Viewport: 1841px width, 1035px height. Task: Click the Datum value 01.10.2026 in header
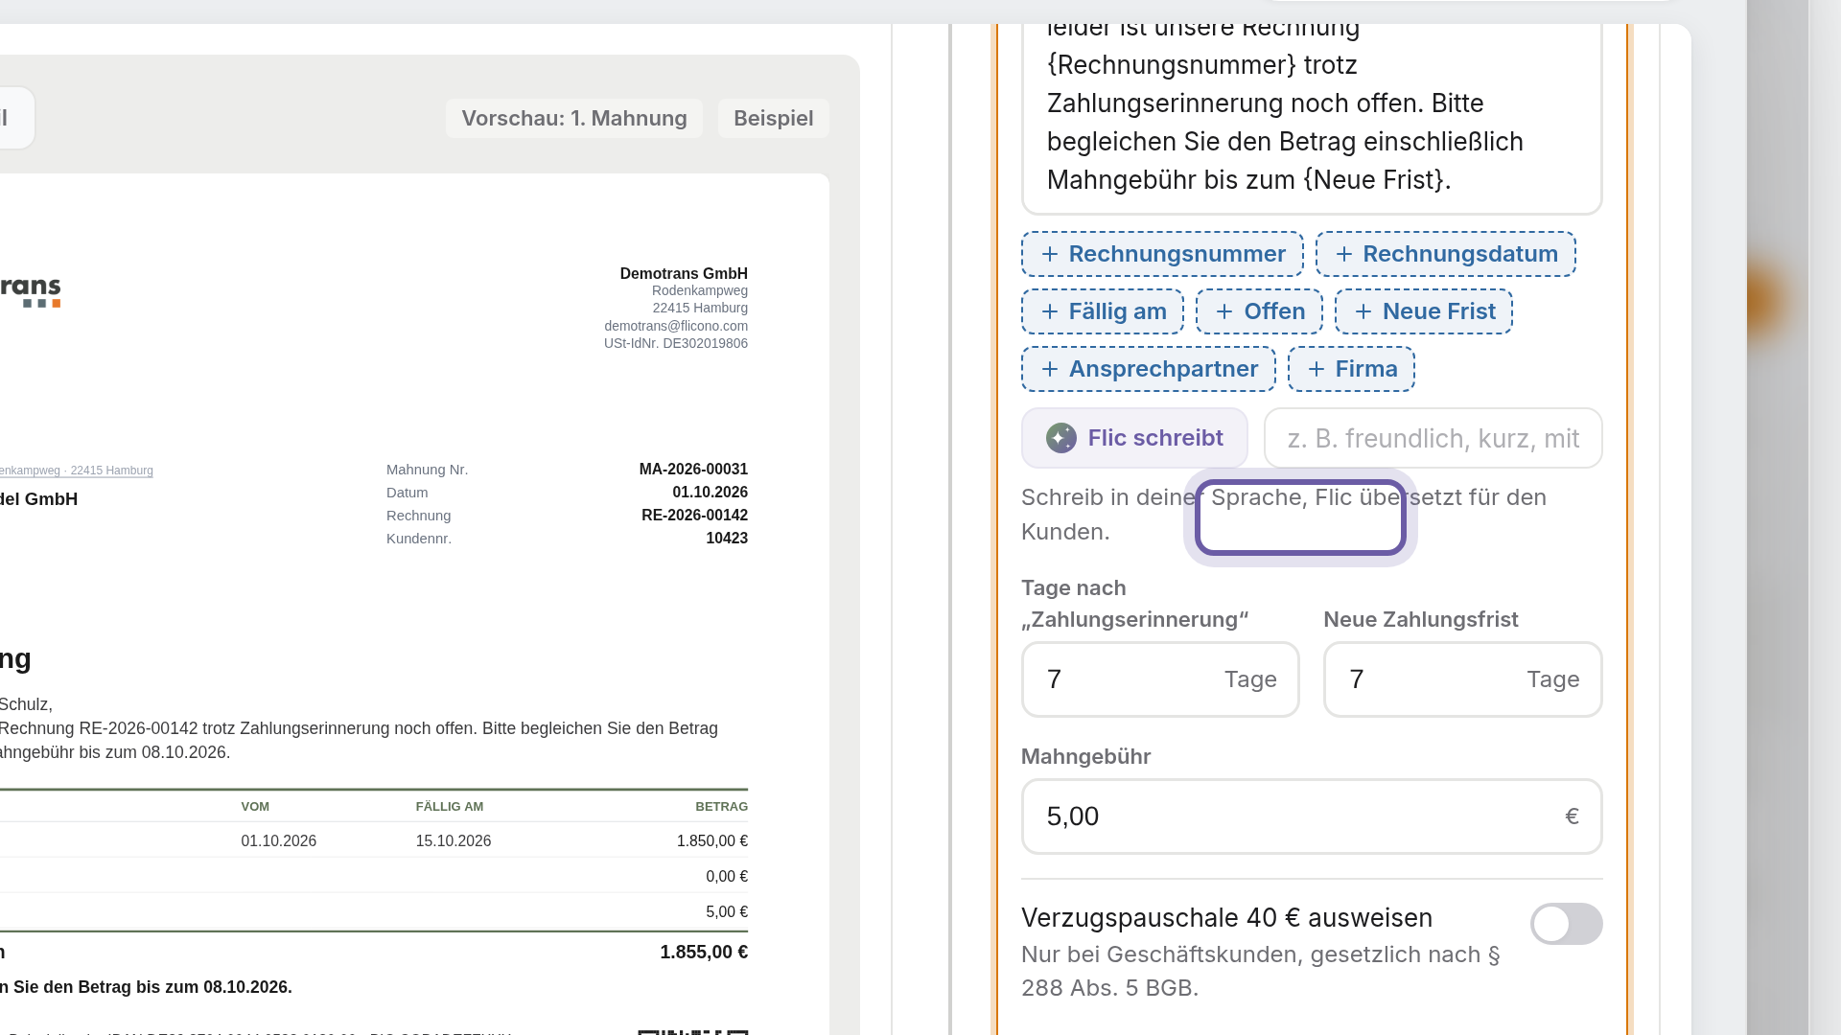click(710, 492)
